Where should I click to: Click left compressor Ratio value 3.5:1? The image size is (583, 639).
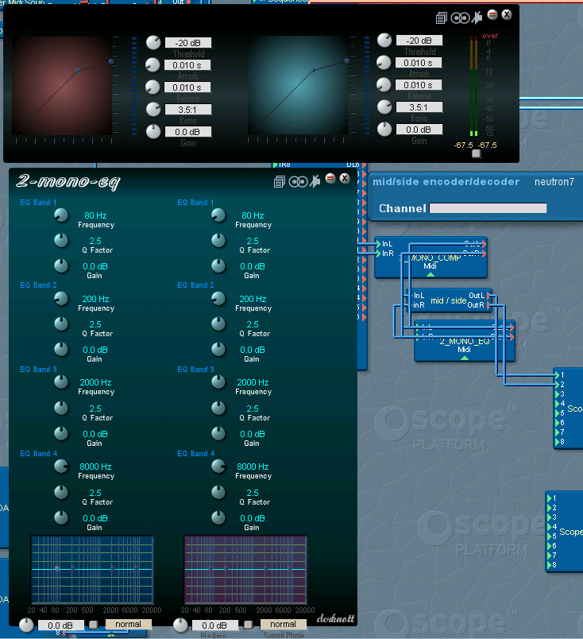click(188, 109)
